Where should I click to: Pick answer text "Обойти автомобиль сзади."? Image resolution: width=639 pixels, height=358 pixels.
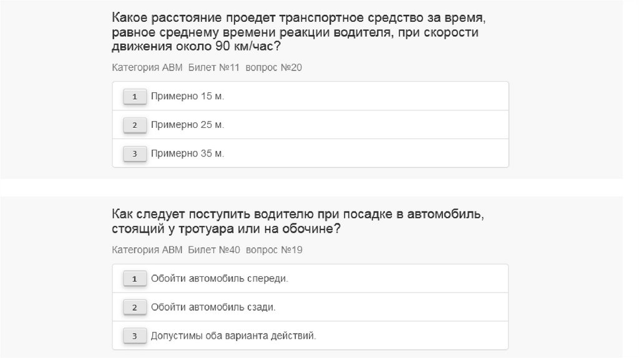coord(213,307)
